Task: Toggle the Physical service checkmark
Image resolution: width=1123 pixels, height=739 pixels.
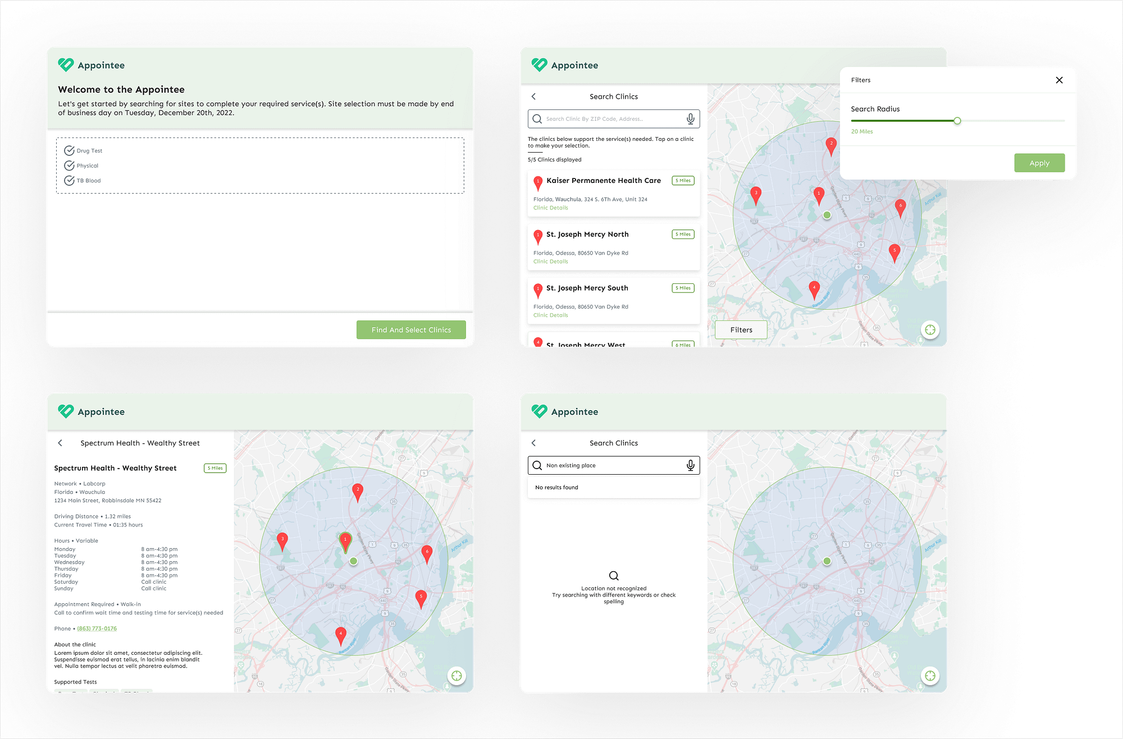Action: coord(70,166)
